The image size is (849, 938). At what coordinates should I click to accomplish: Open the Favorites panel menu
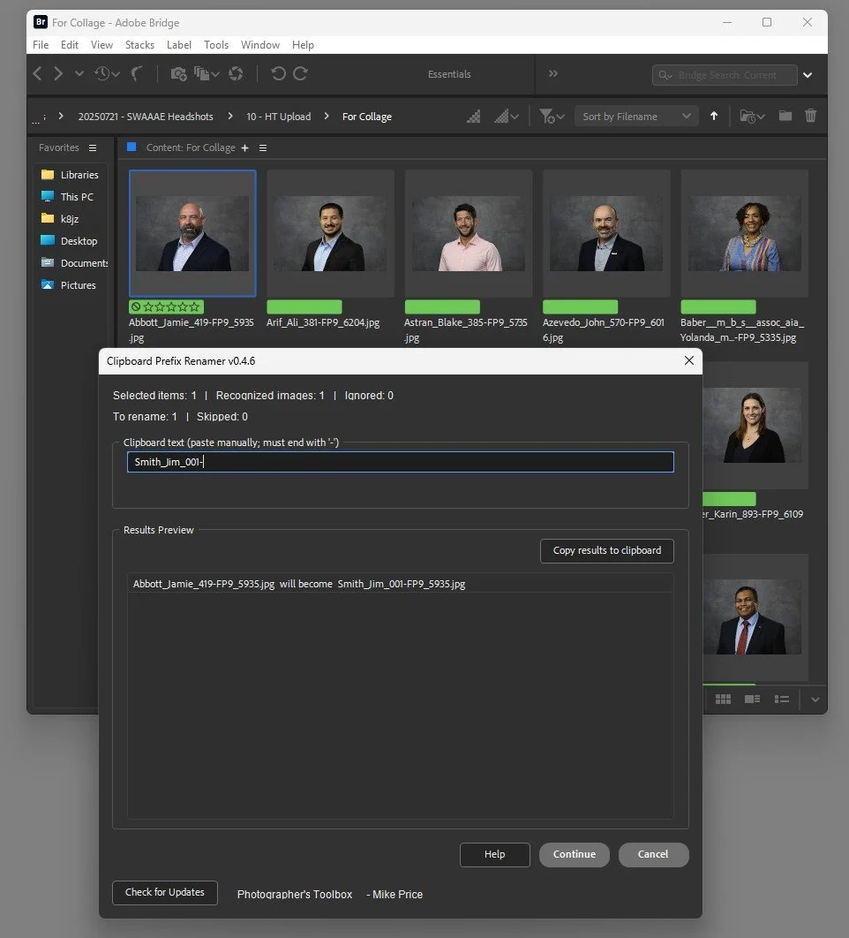tap(93, 148)
